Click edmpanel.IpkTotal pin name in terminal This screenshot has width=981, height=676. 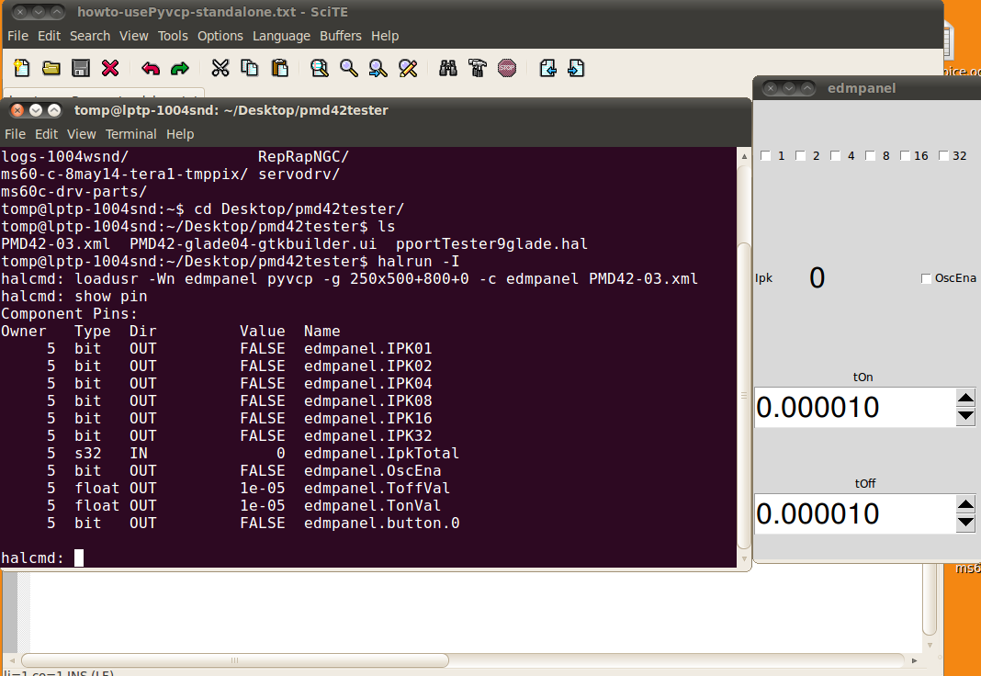click(381, 454)
